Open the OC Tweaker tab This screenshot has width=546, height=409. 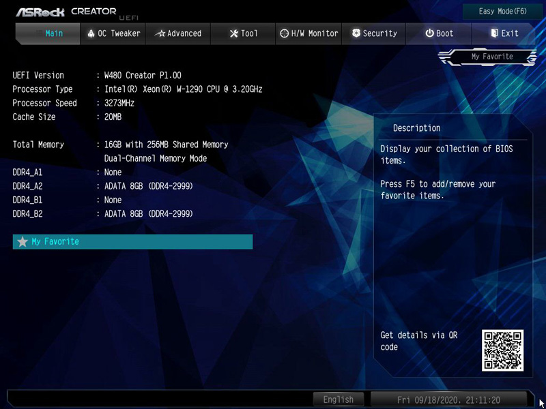click(113, 33)
